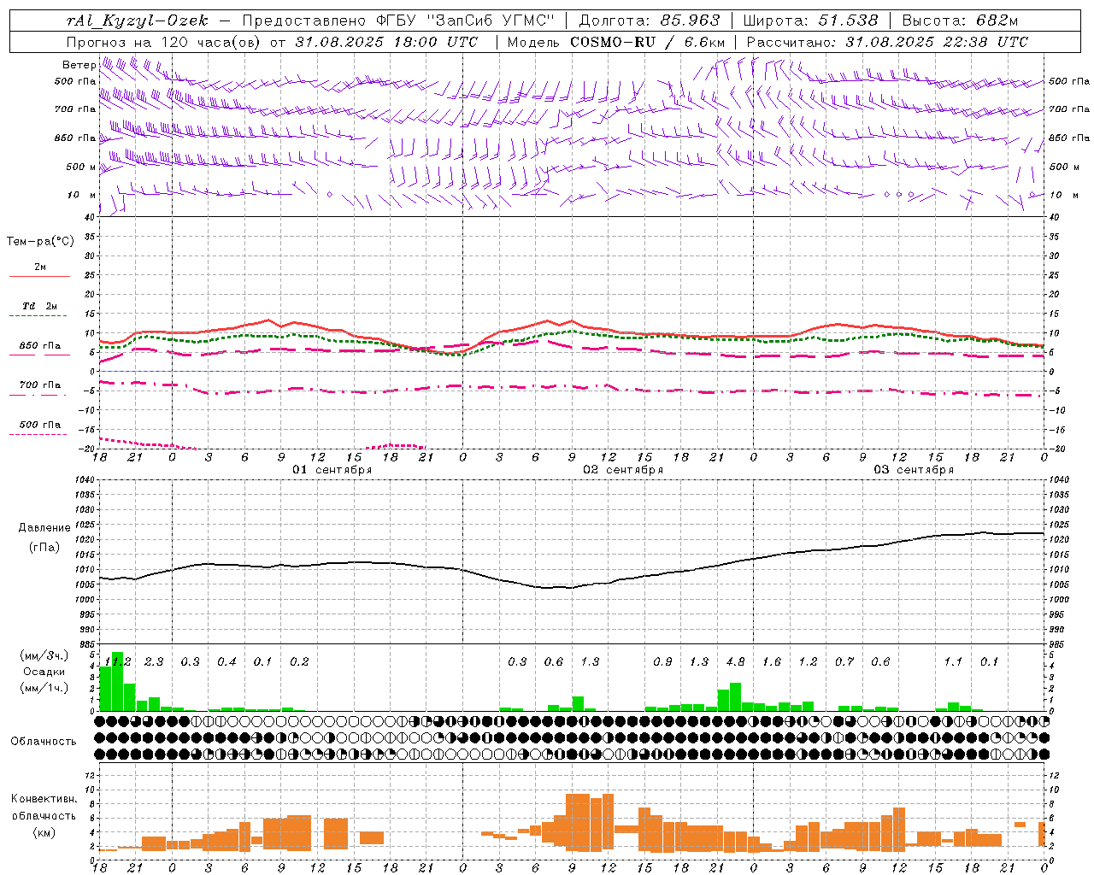Click the 0.2 precipitation total
This screenshot has height=875, width=1094.
click(299, 661)
